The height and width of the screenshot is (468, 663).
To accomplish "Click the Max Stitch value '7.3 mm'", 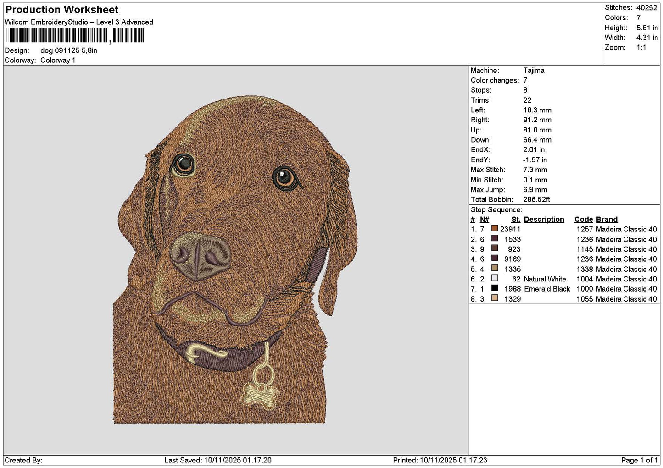I will (x=535, y=170).
